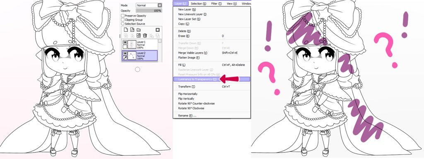Hide Layer 1 using its eye icon
Viewport: 424px width, 159px height.
[x=125, y=42]
